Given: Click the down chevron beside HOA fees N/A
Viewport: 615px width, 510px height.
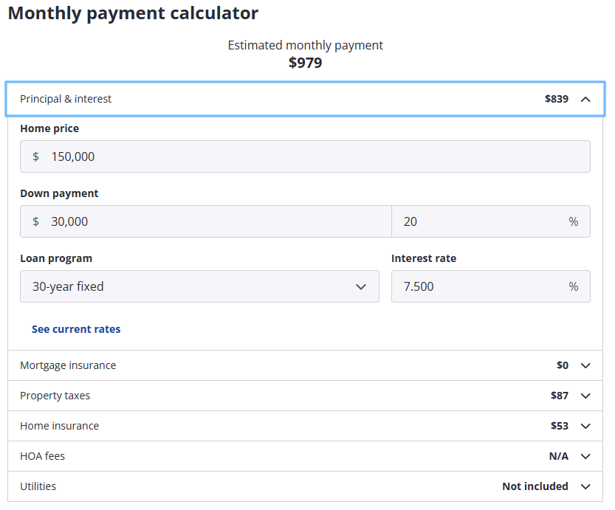Looking at the screenshot, I should pos(585,456).
